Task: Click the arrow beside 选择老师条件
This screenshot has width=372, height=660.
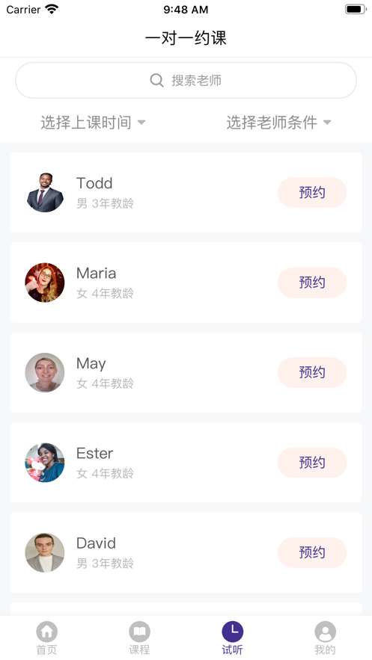Action: (x=327, y=123)
